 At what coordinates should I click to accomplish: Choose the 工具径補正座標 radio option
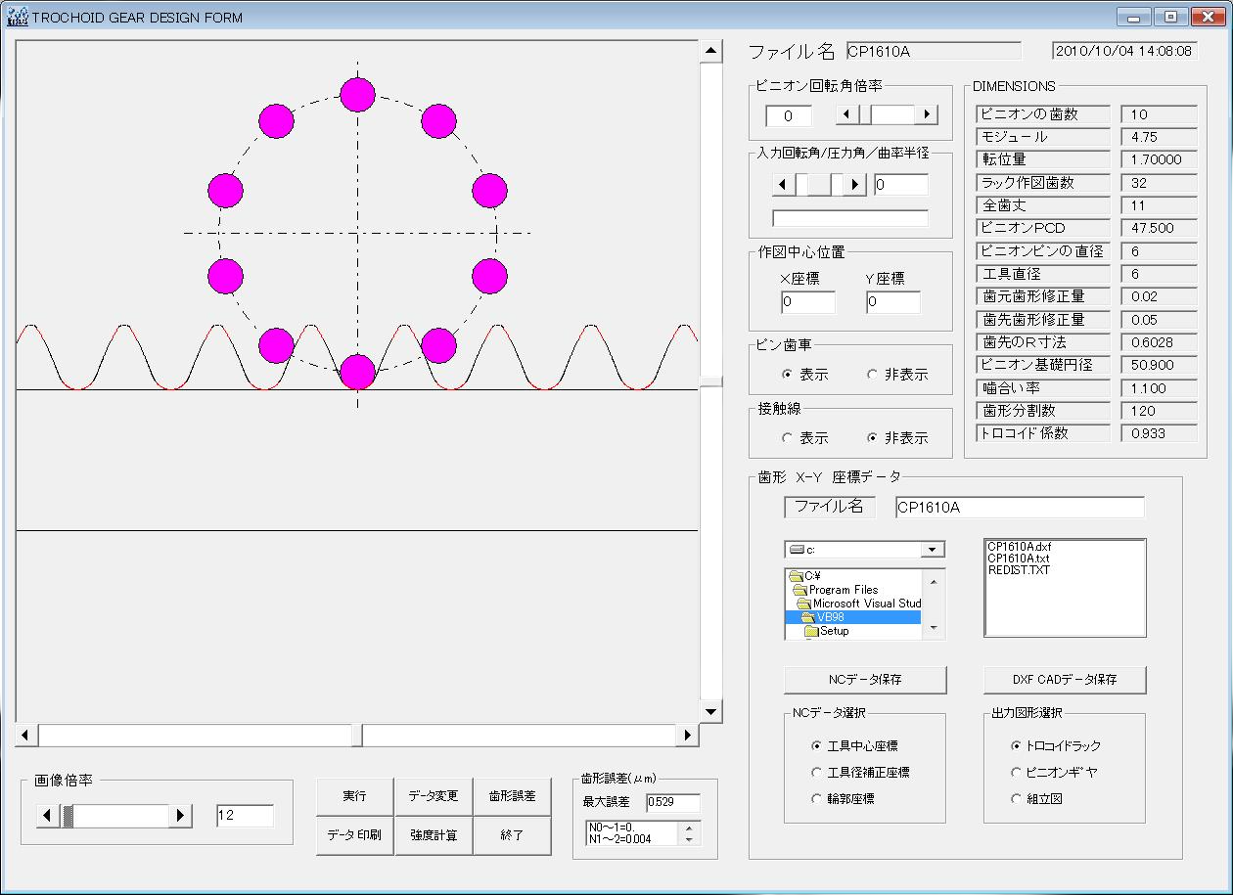pyautogui.click(x=817, y=773)
